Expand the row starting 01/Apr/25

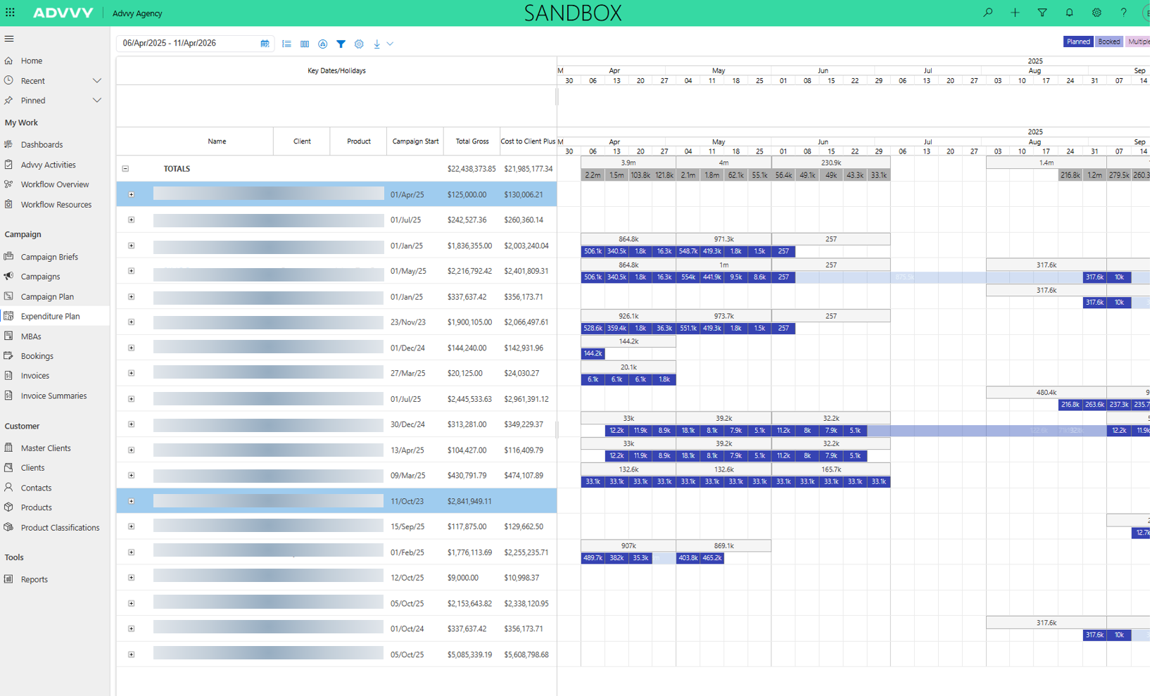132,194
